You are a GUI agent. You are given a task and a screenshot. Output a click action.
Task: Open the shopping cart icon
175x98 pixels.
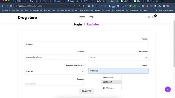(154, 17)
